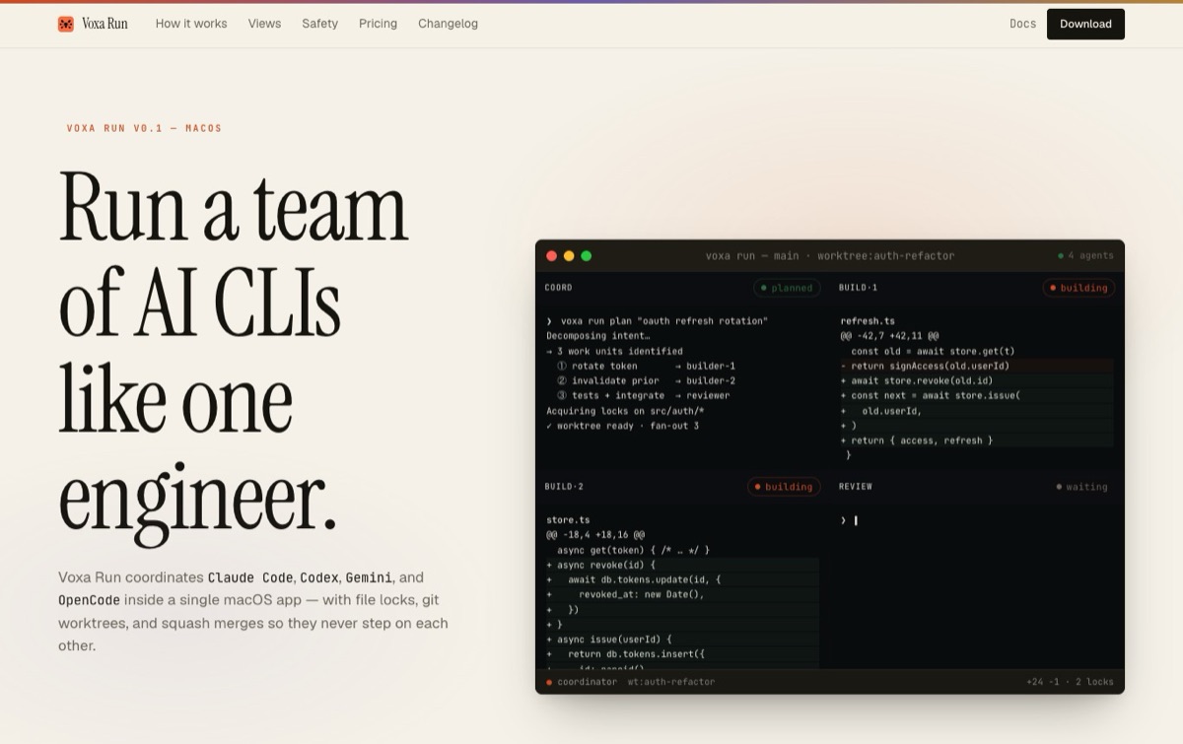Click the green zoom dot in the terminal window
The image size is (1183, 744).
[x=587, y=256]
